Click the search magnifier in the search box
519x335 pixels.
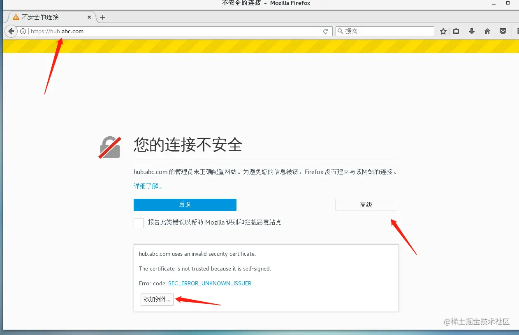click(340, 31)
